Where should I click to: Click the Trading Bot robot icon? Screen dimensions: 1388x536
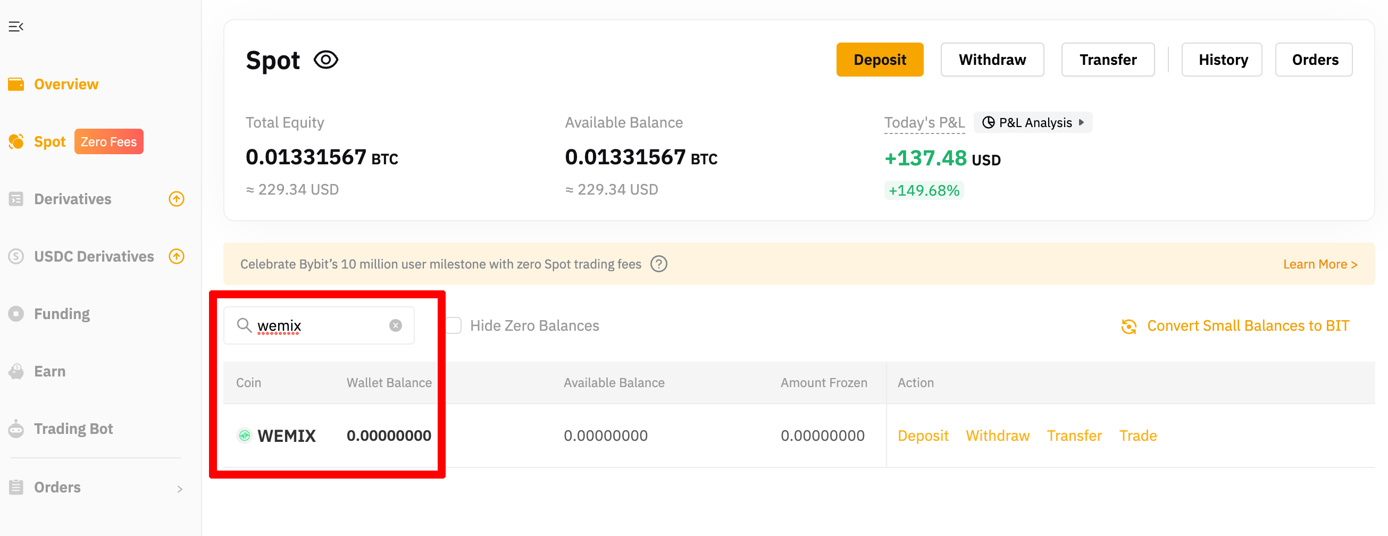[x=16, y=429]
